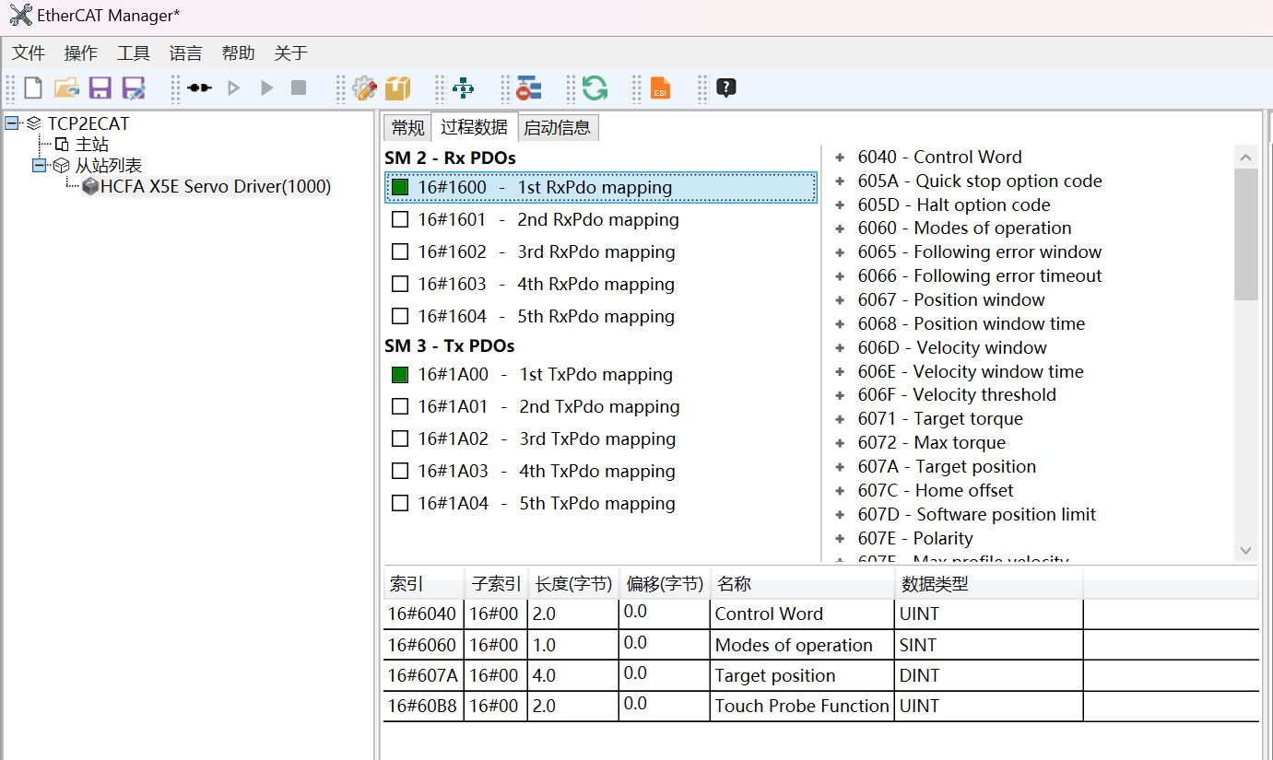Expand the 6065 Following error window entry
This screenshot has height=760, width=1273.
[x=840, y=251]
